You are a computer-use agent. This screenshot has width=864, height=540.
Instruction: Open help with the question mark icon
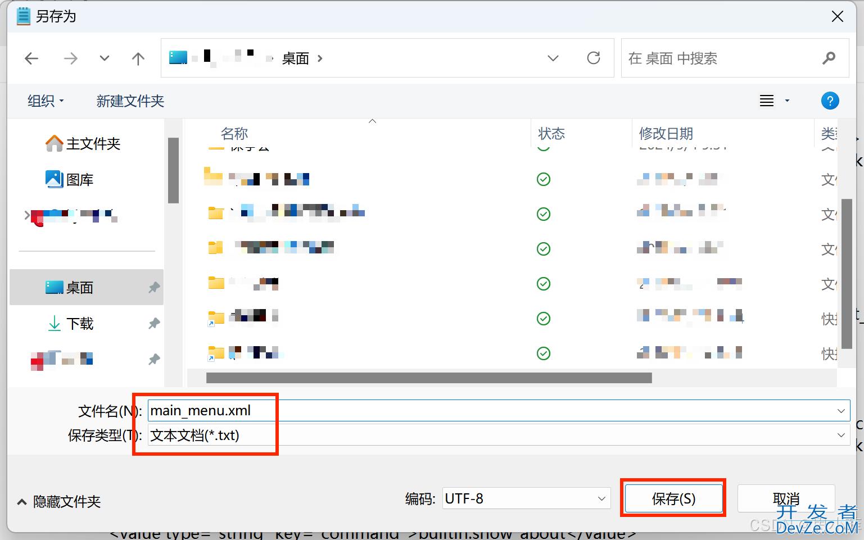point(830,101)
